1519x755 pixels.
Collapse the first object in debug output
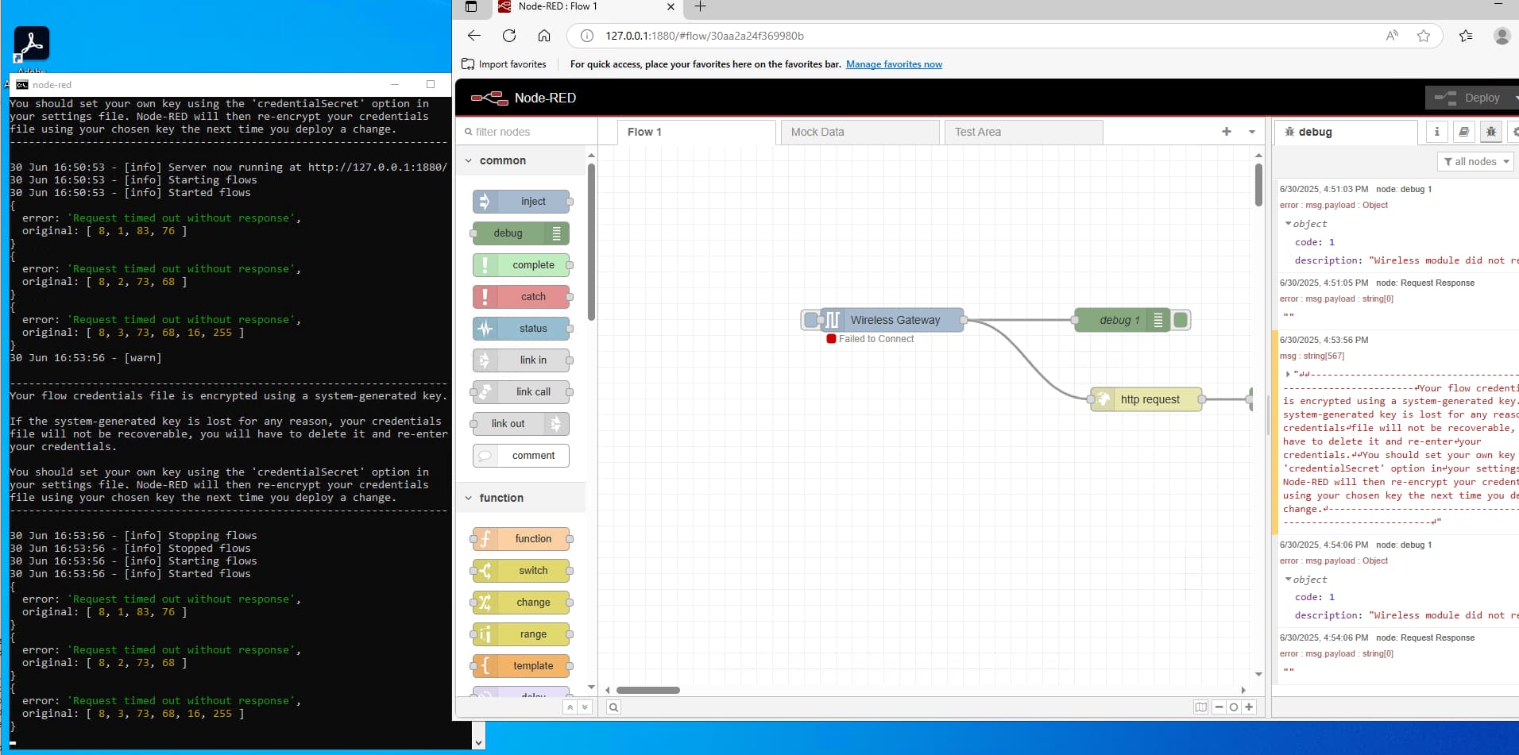pos(1288,224)
